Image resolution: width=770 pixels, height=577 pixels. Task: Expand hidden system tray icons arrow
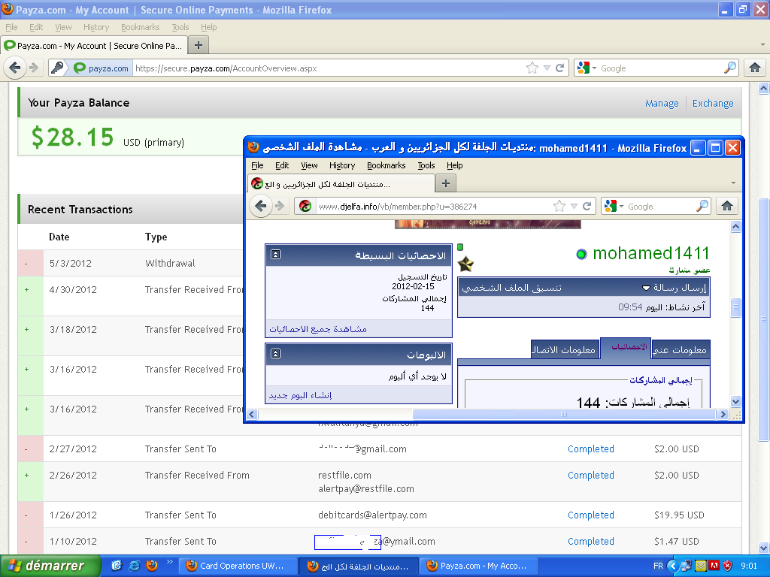(x=672, y=566)
